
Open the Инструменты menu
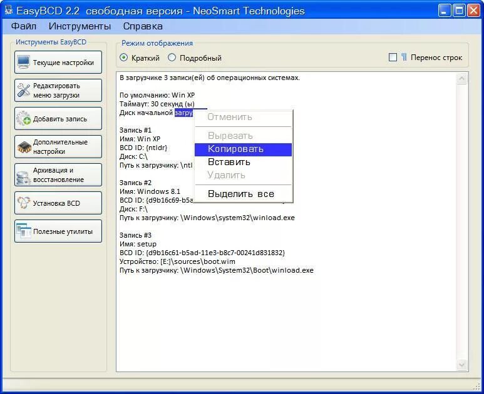[x=80, y=26]
